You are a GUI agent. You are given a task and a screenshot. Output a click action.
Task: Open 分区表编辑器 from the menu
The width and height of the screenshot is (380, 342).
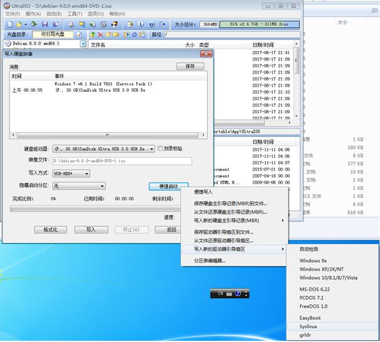coord(234,261)
